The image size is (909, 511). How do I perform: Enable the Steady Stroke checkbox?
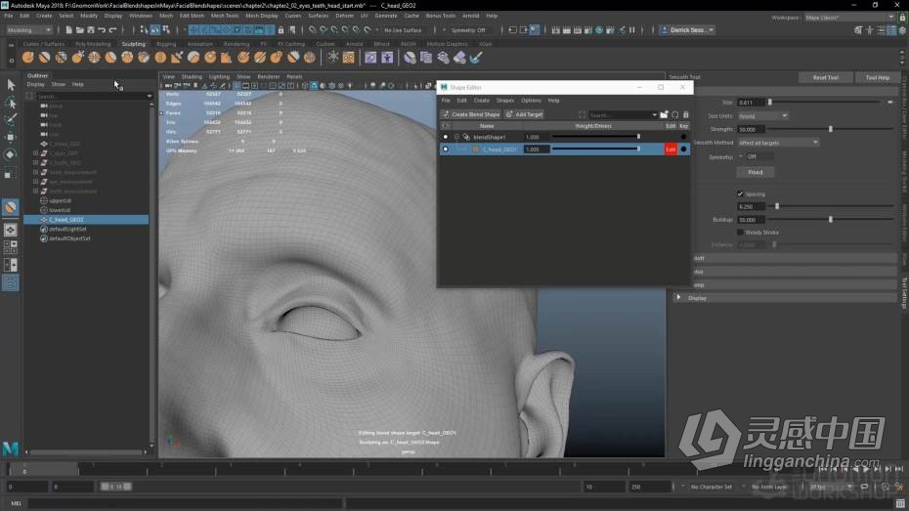[x=740, y=233]
